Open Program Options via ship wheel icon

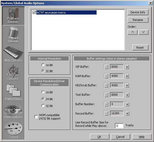click(13, 73)
